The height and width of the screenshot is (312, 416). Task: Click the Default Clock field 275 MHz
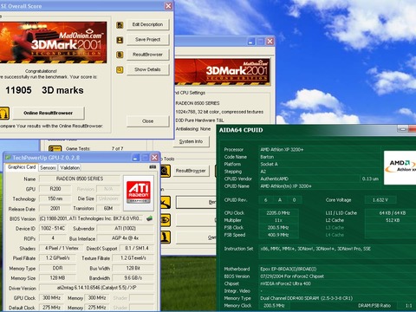[52, 308]
